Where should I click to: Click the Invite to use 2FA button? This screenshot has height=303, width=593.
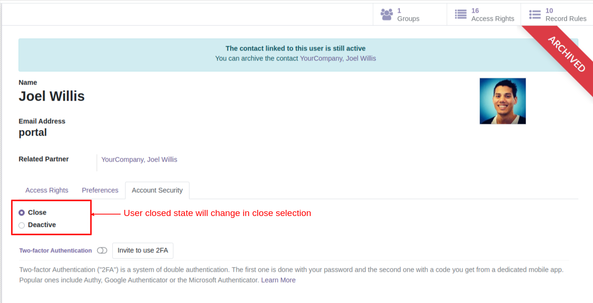pos(143,251)
